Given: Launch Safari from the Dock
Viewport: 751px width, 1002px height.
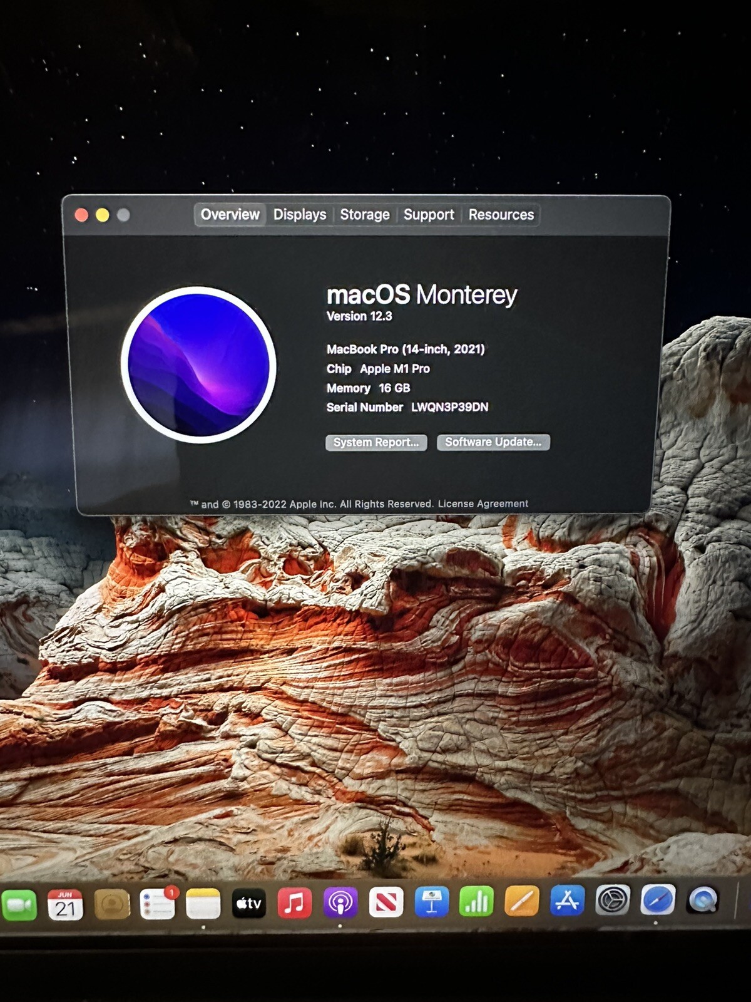Looking at the screenshot, I should point(658,900).
